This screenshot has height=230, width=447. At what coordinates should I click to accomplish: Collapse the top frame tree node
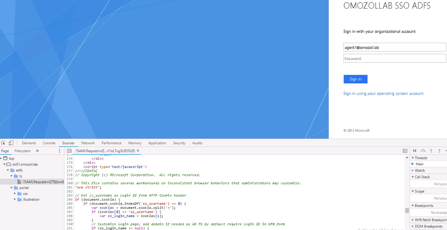(x=1, y=158)
